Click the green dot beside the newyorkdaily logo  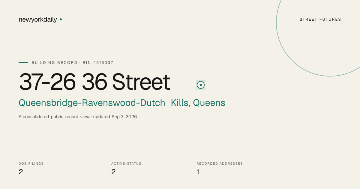[61, 19]
